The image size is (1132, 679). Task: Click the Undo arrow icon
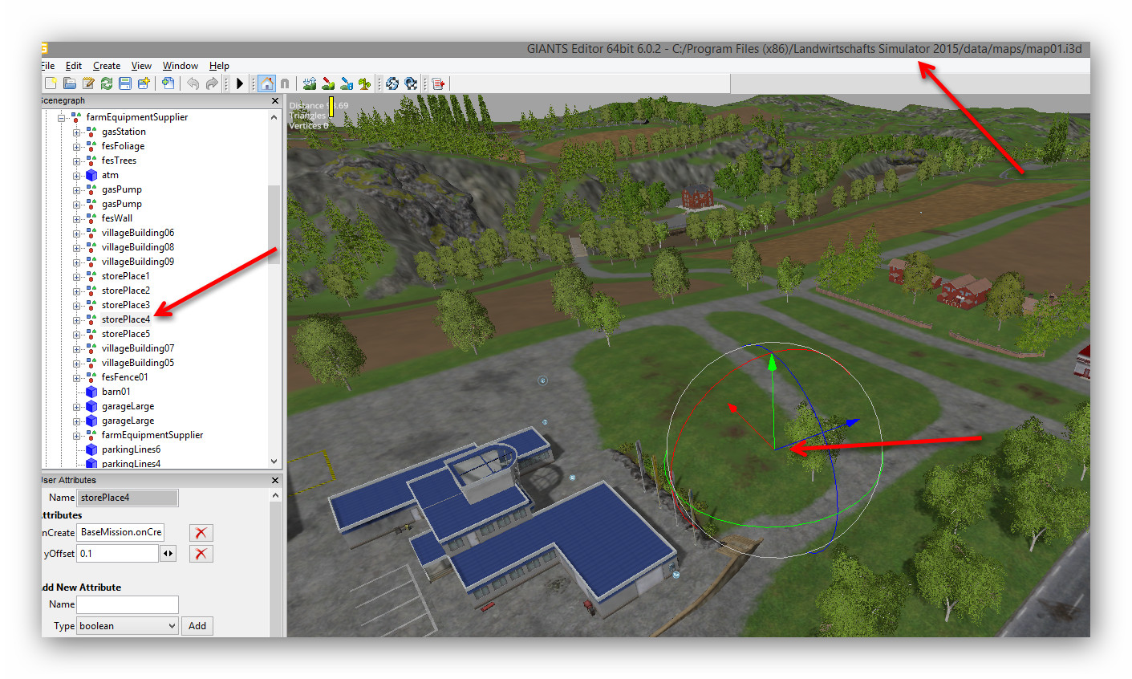pyautogui.click(x=193, y=83)
